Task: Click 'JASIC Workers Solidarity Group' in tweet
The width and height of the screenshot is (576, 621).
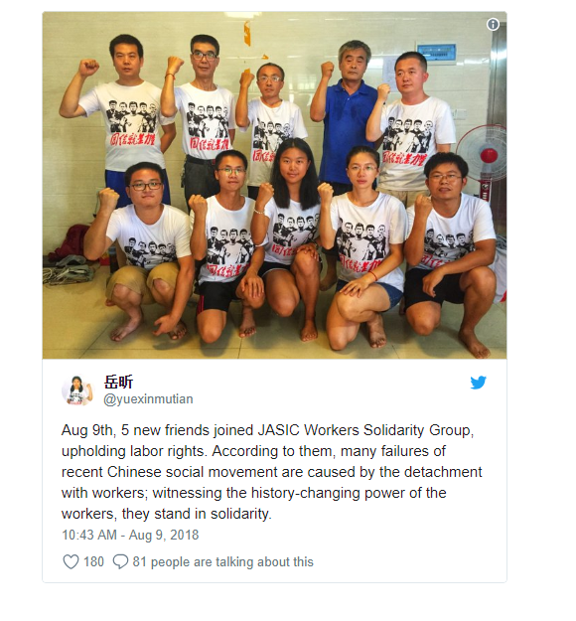Action: (x=363, y=430)
